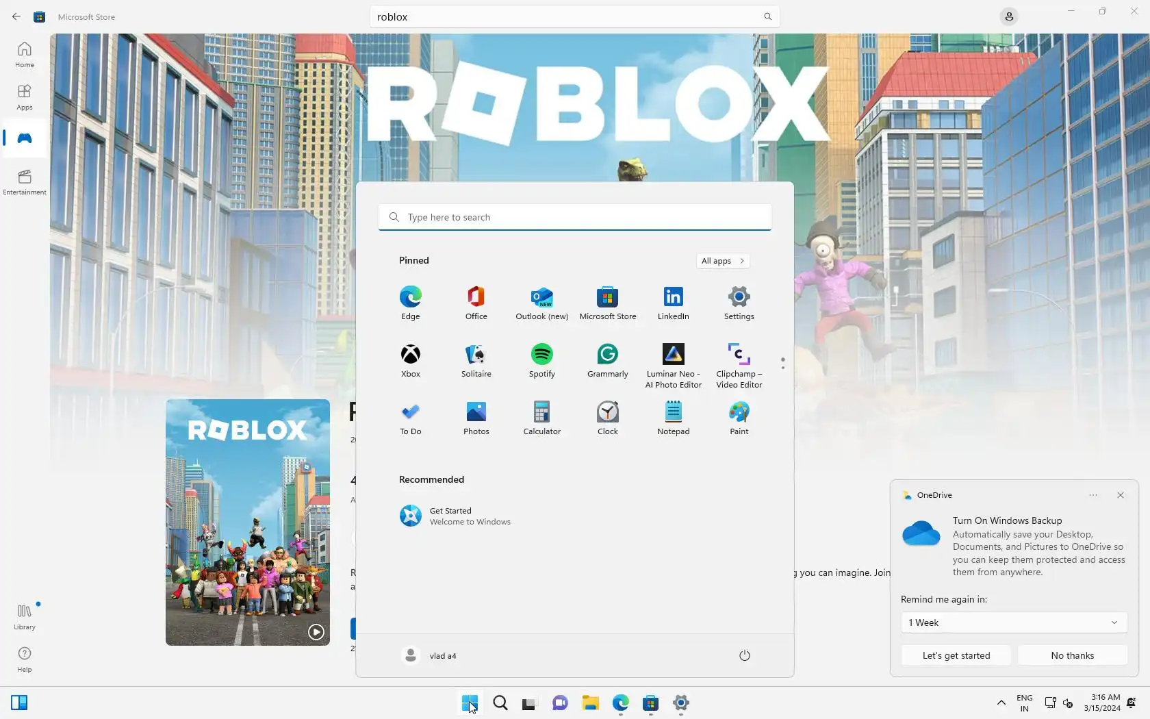Image resolution: width=1150 pixels, height=719 pixels.
Task: Open the clock and date flyout
Action: [x=1102, y=703]
